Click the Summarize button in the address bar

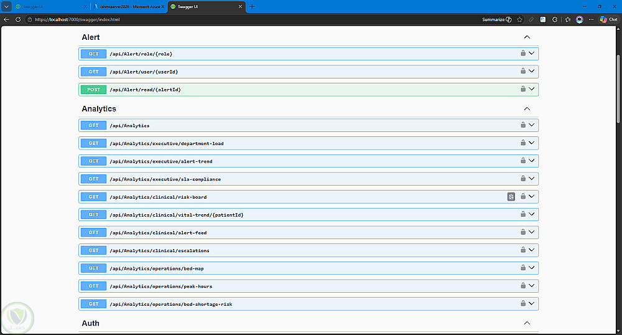496,19
